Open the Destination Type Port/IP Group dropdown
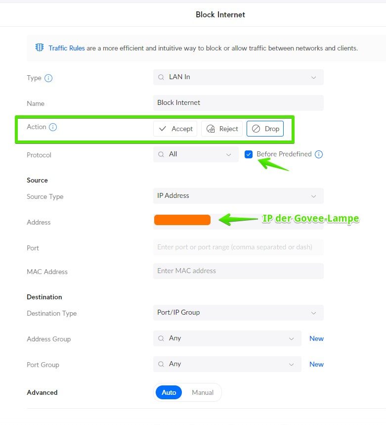Screen dimensions: 386x425 point(239,313)
